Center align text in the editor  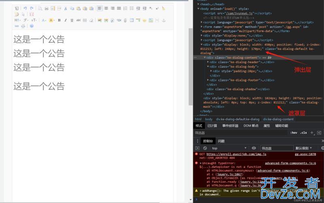(x=106, y=8)
